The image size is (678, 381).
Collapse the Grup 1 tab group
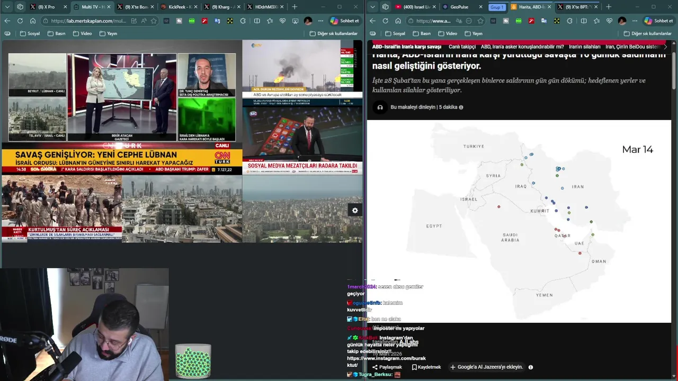tap(497, 7)
